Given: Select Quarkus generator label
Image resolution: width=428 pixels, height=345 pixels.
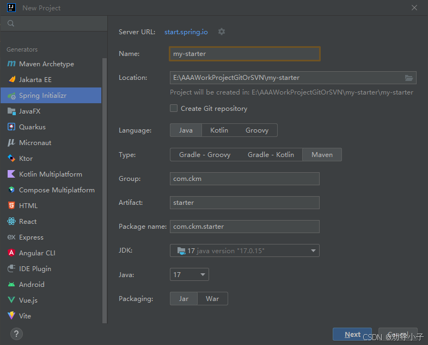Looking at the screenshot, I should 32,127.
